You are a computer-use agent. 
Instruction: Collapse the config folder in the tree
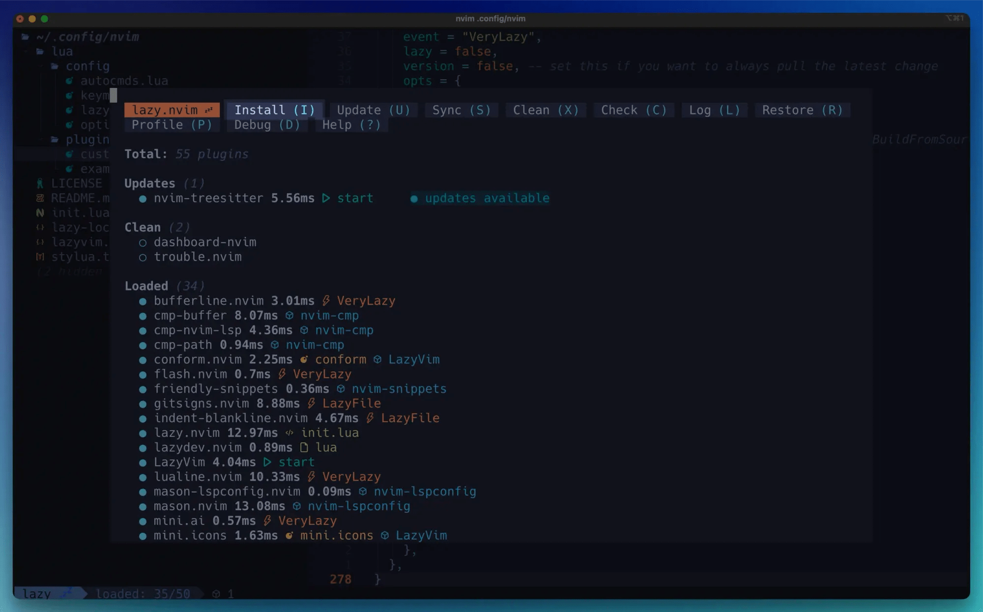pyautogui.click(x=55, y=66)
